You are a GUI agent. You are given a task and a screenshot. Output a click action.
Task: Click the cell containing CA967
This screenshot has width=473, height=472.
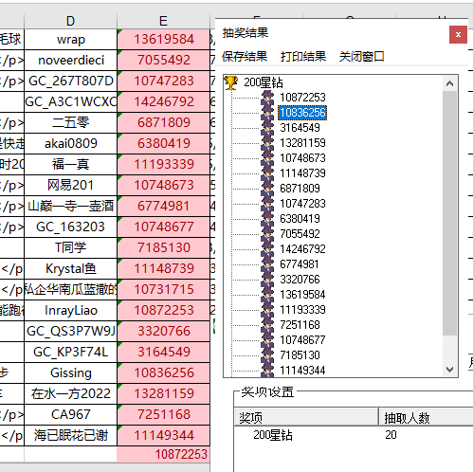click(70, 414)
